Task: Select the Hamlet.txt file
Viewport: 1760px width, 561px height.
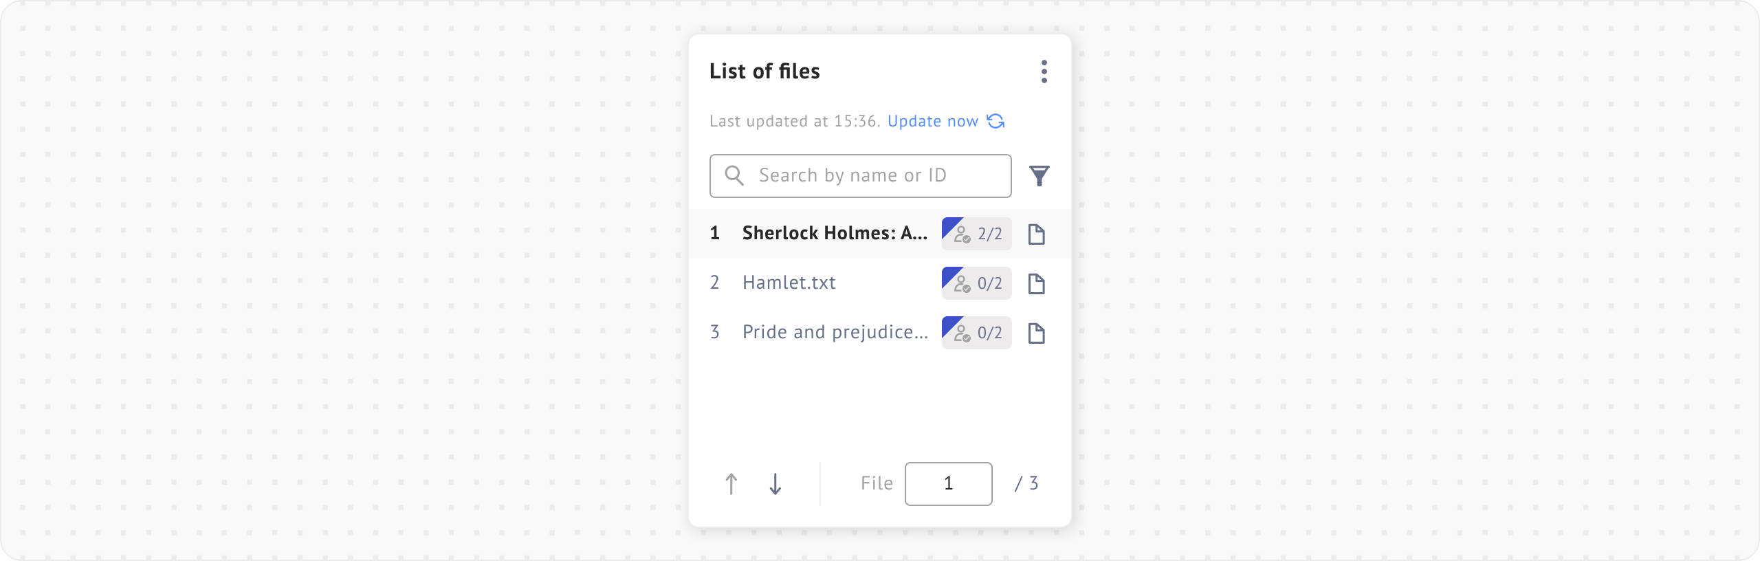Action: pos(789,283)
